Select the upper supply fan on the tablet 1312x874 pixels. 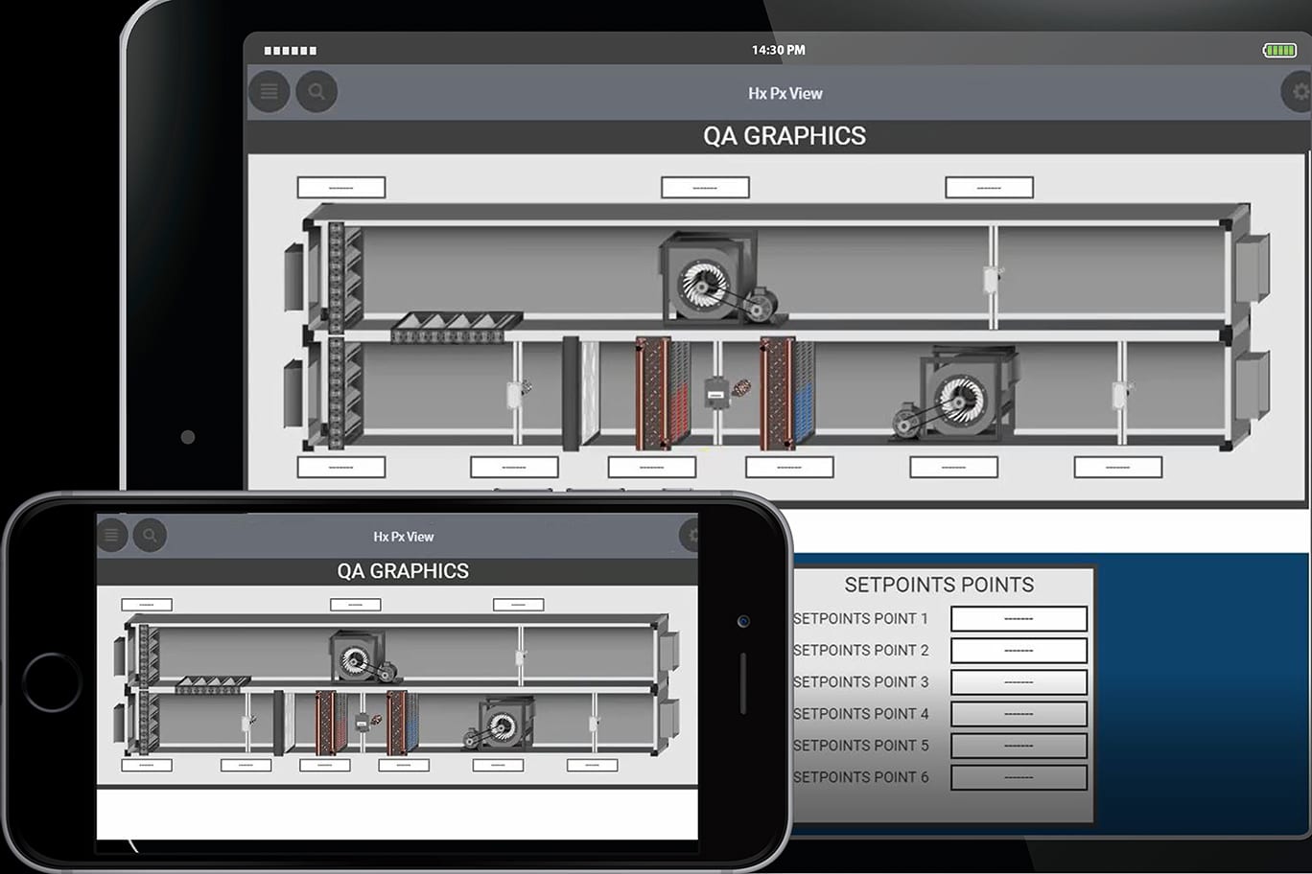(x=715, y=279)
